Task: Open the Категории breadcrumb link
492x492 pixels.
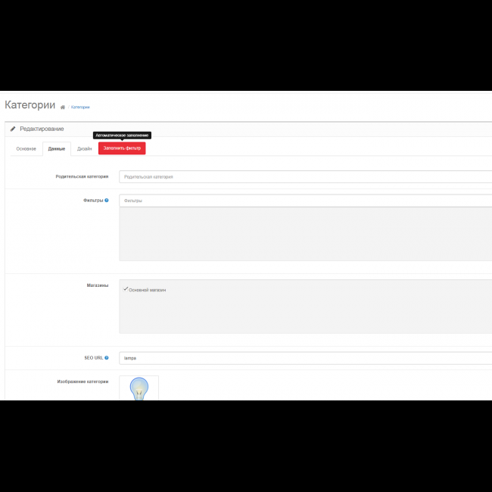Action: pos(80,107)
